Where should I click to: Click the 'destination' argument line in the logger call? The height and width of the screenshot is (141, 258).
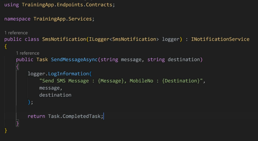[x=55, y=95]
